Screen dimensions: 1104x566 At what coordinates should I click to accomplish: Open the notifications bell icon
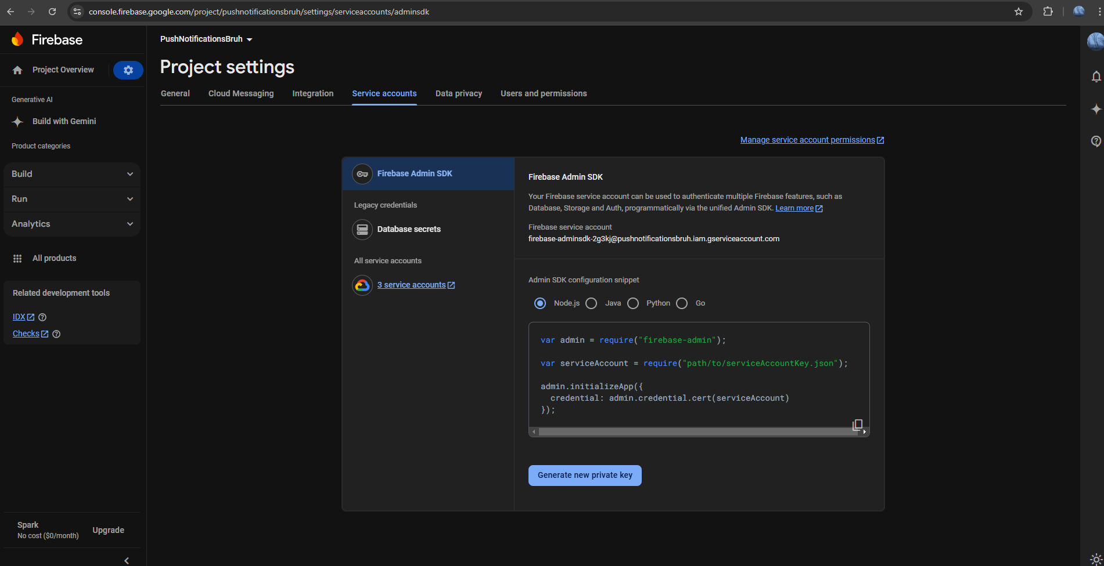click(1096, 77)
